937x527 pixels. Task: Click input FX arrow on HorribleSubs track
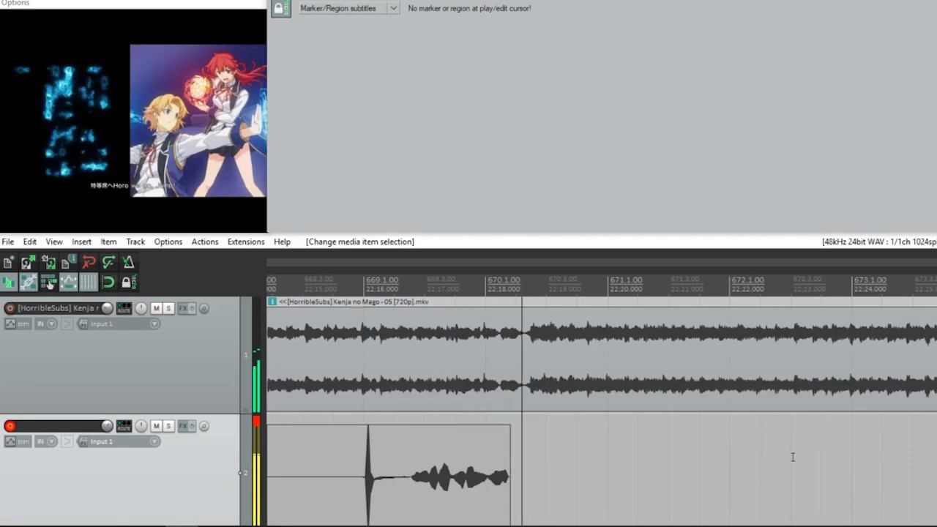67,324
